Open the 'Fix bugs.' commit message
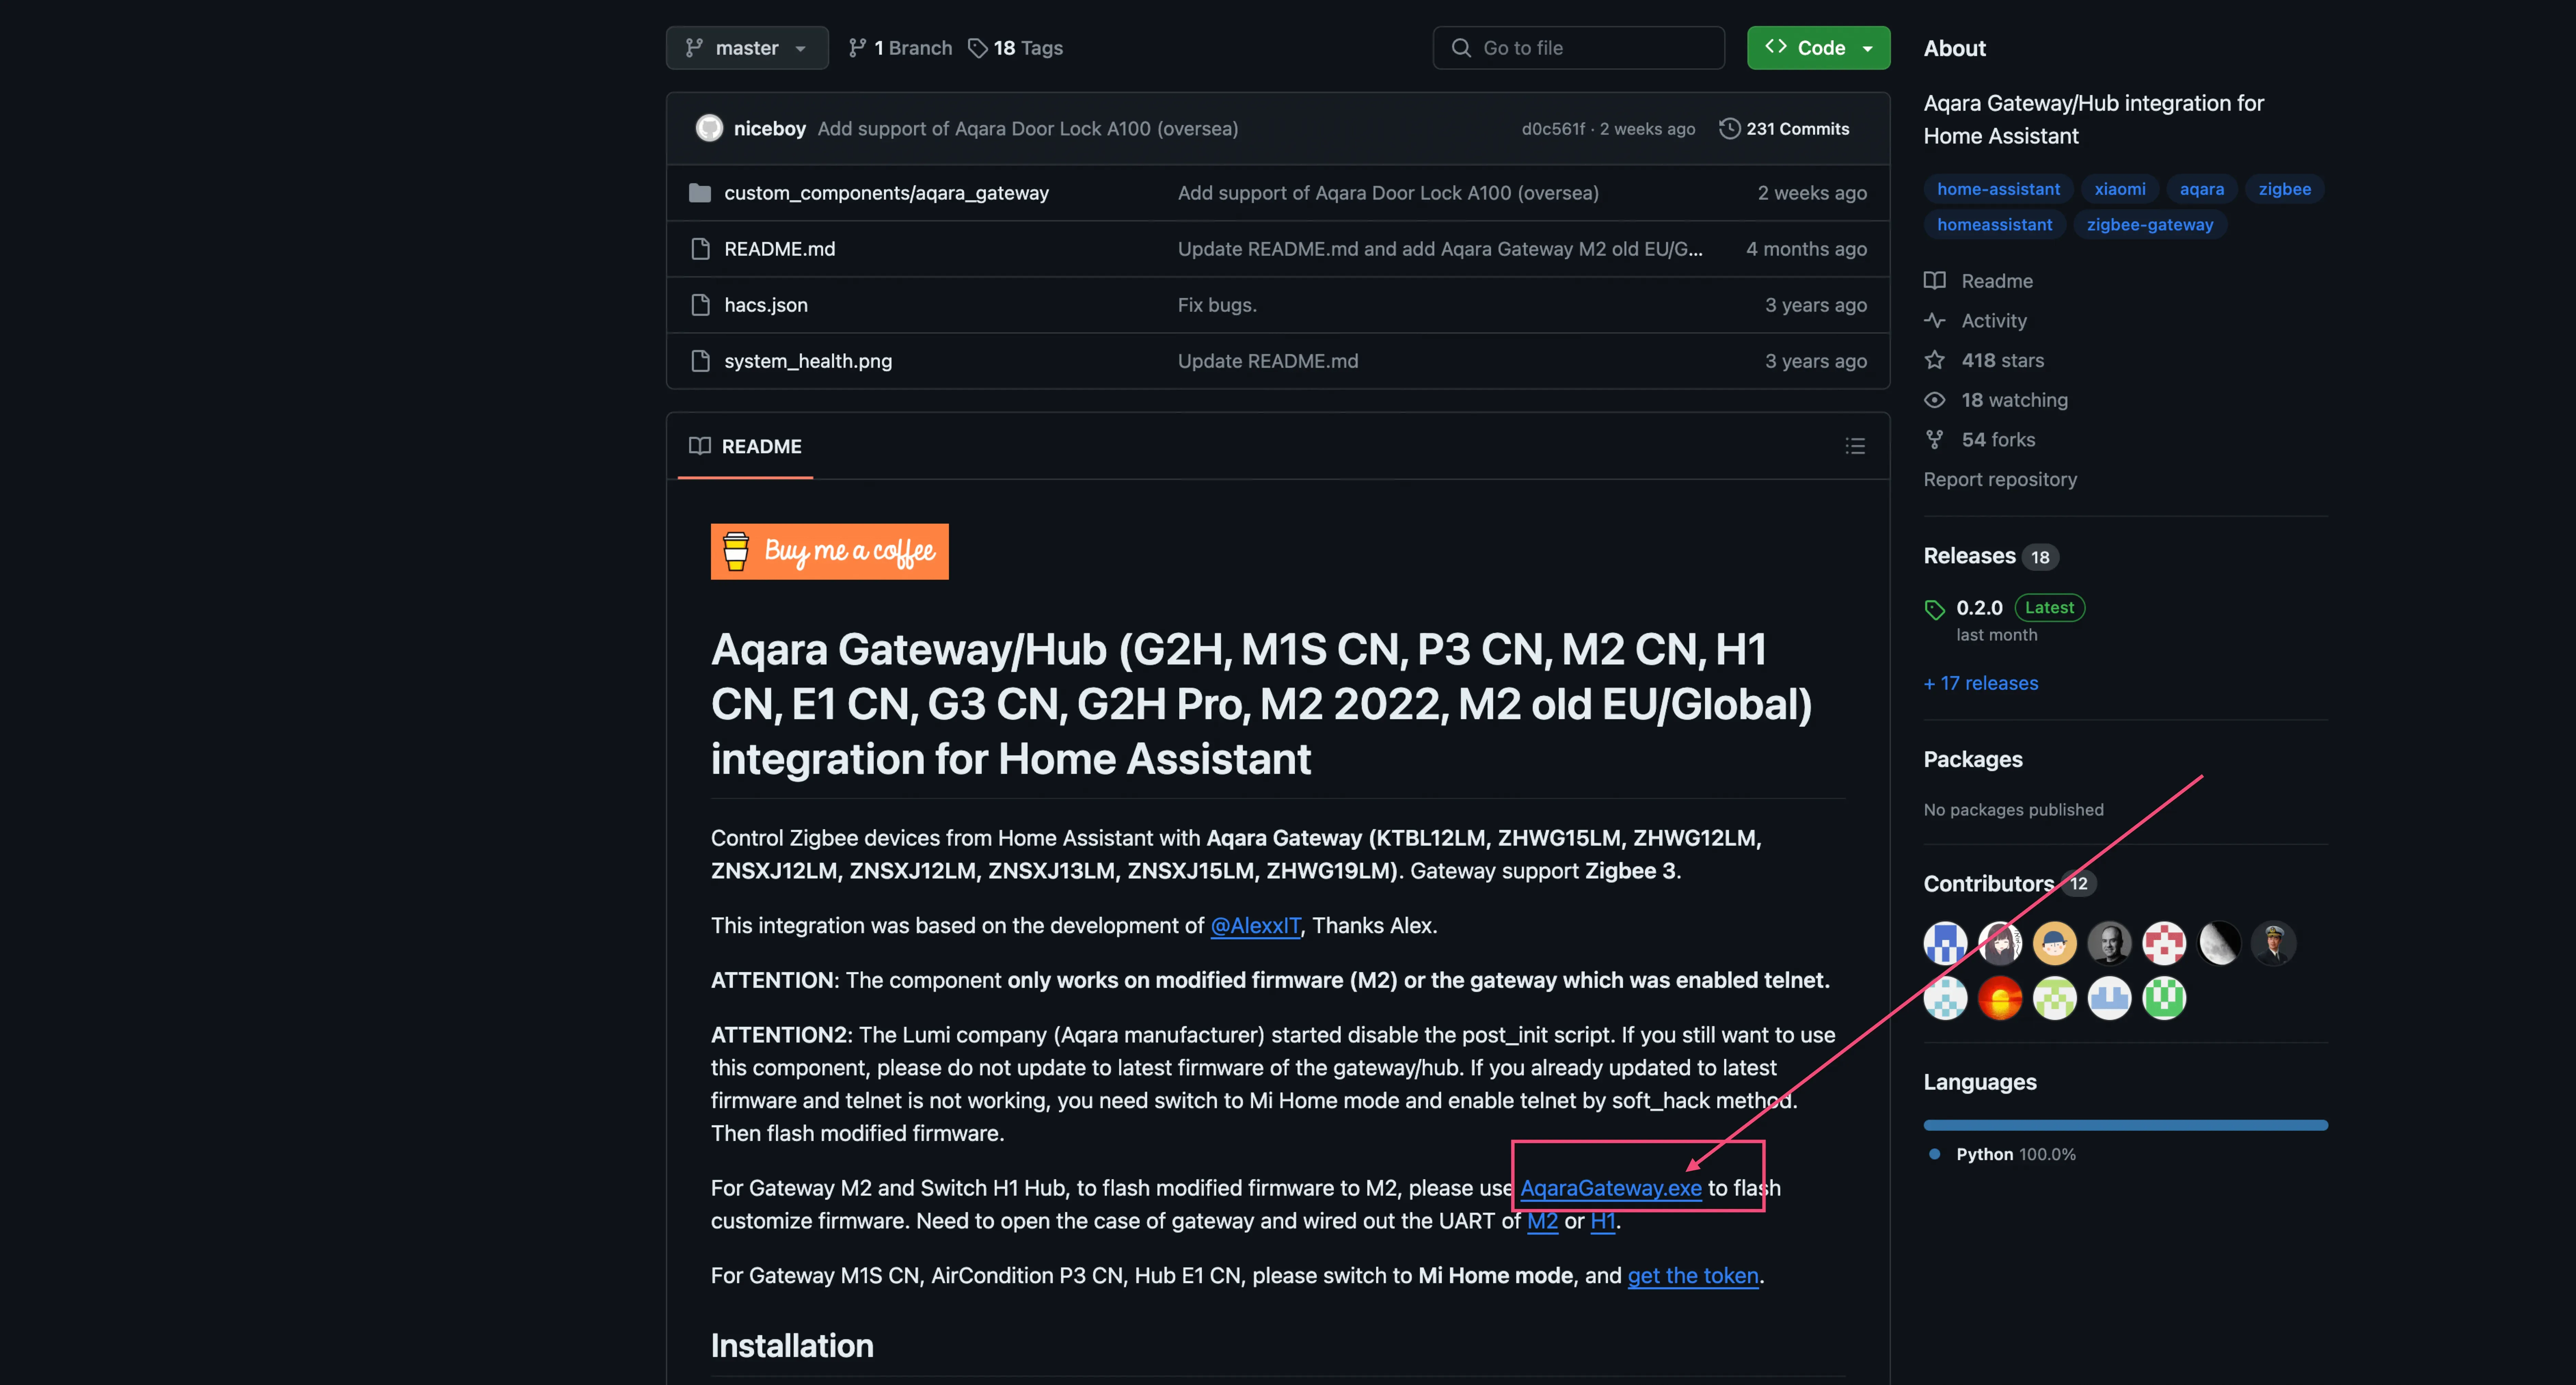 coord(1217,305)
